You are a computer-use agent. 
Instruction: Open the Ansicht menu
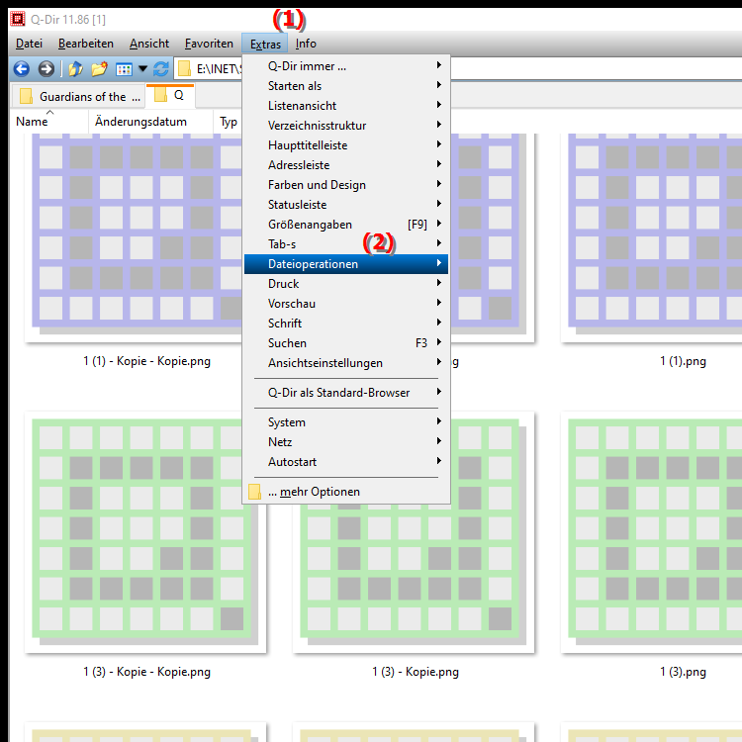pyautogui.click(x=149, y=44)
